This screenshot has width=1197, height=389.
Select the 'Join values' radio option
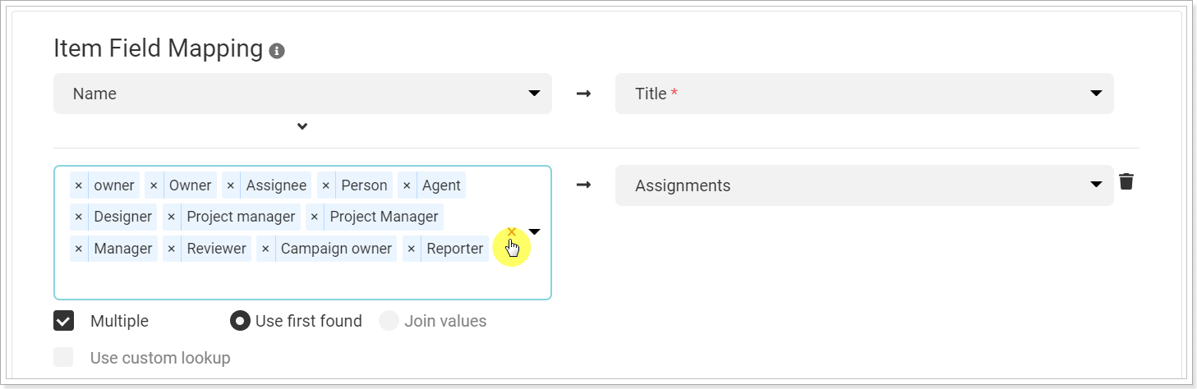[x=389, y=321]
